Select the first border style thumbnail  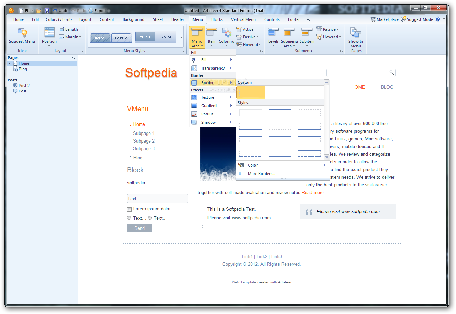point(251,113)
